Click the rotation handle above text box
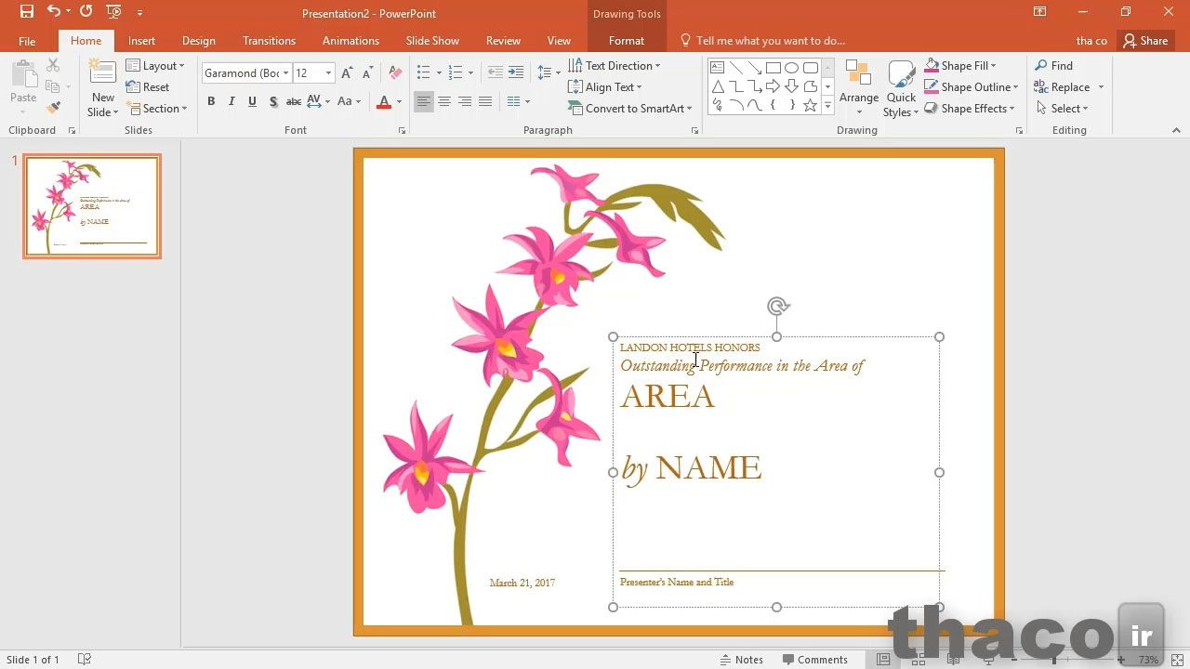Screen dimensions: 1190x669 click(777, 306)
